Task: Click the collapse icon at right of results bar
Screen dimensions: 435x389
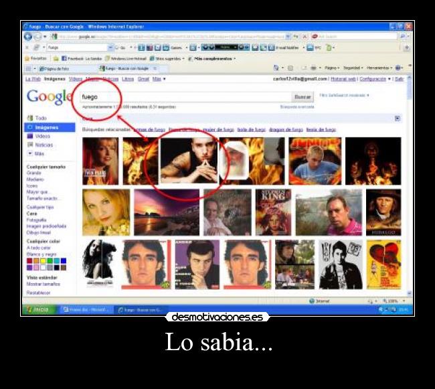Action: [x=398, y=119]
